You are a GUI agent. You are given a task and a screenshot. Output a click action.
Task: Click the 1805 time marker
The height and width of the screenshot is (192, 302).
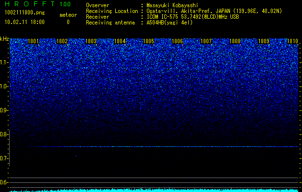tap(149, 41)
